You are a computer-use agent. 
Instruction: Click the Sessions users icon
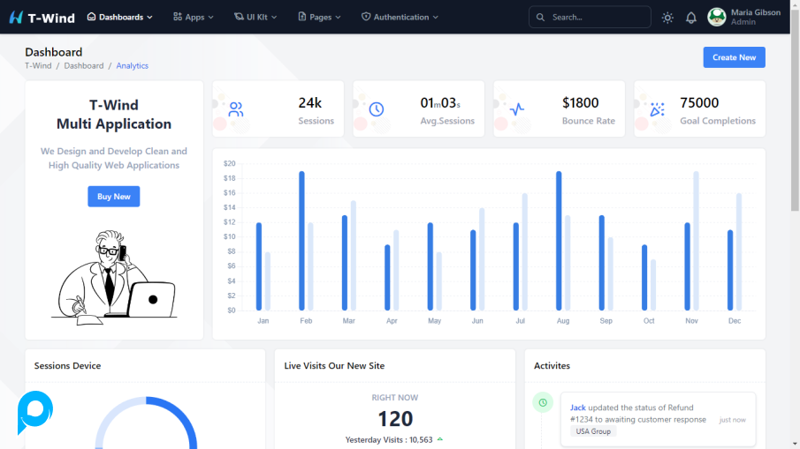tap(236, 109)
